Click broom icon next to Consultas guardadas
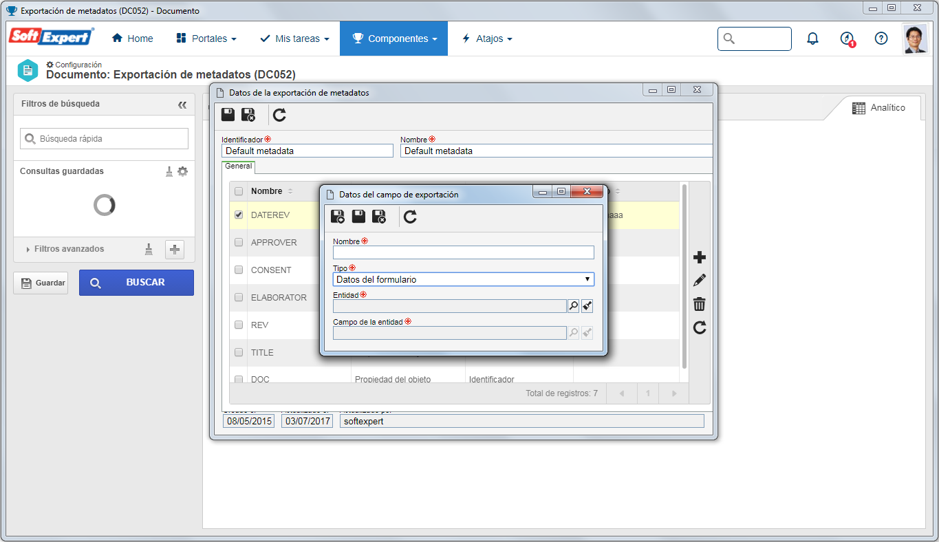This screenshot has height=542, width=939. (x=169, y=171)
